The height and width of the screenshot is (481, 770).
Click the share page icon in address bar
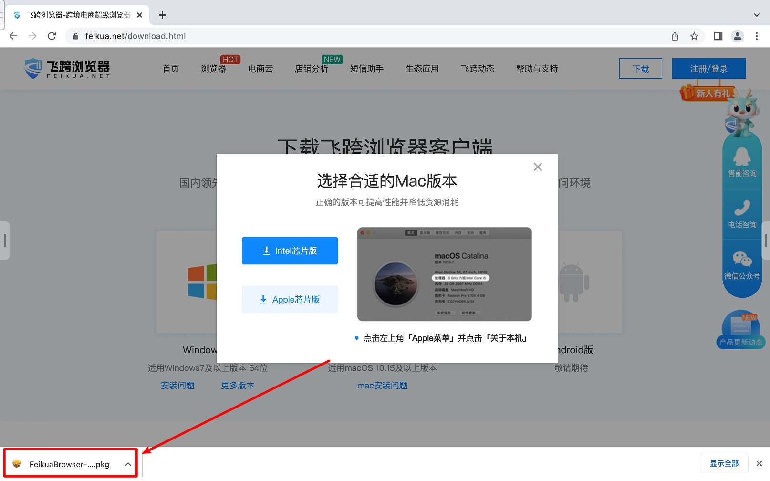coord(675,36)
